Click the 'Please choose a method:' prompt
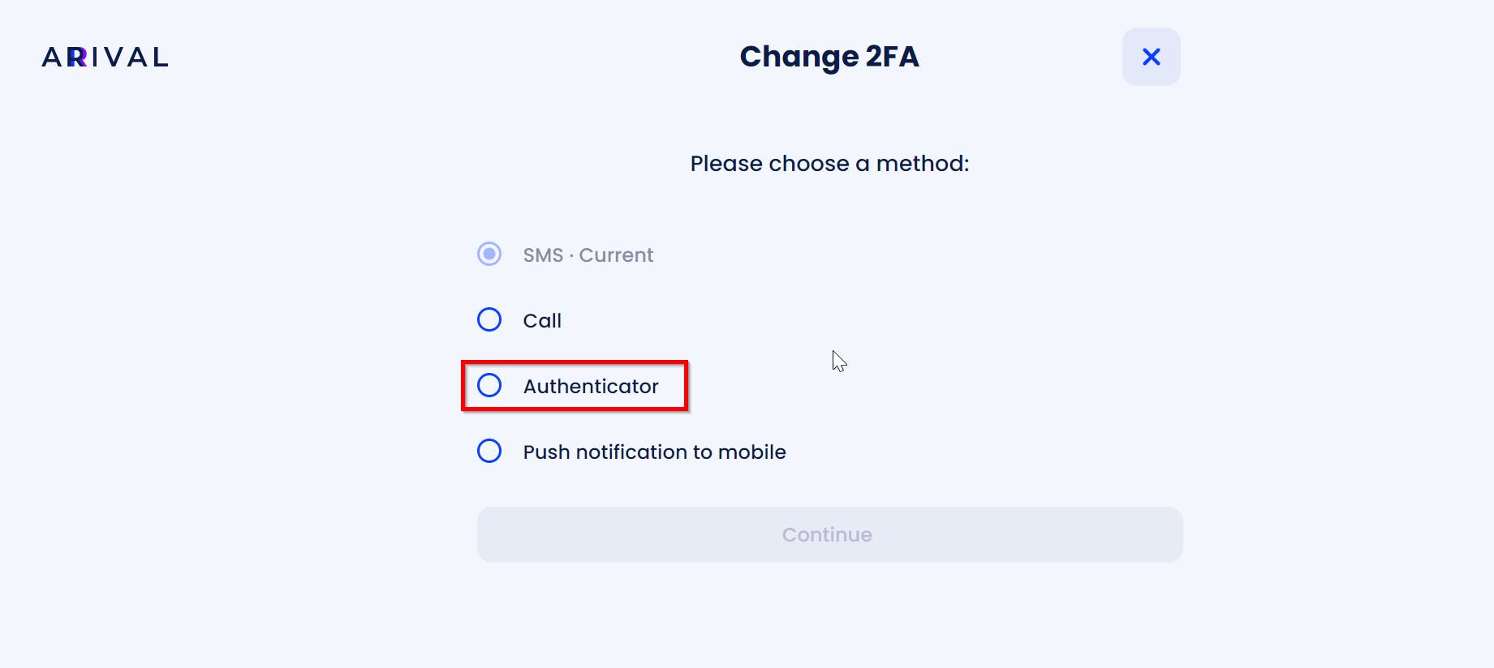The width and height of the screenshot is (1494, 668). 829,164
